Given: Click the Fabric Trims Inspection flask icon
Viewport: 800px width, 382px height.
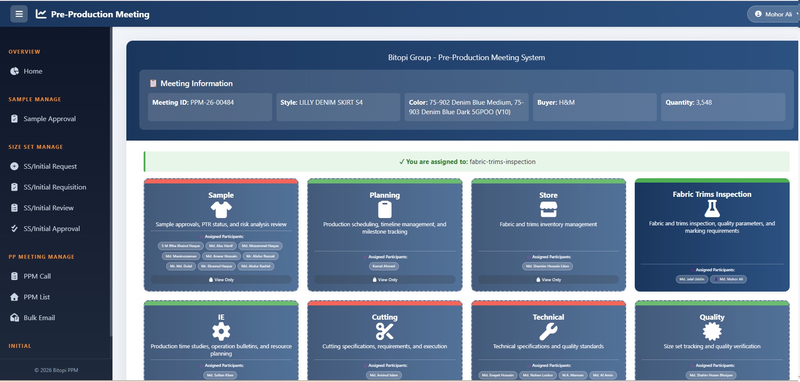Looking at the screenshot, I should (712, 209).
